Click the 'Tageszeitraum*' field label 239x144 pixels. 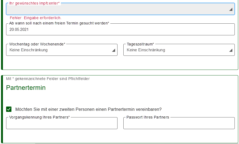[x=140, y=44]
